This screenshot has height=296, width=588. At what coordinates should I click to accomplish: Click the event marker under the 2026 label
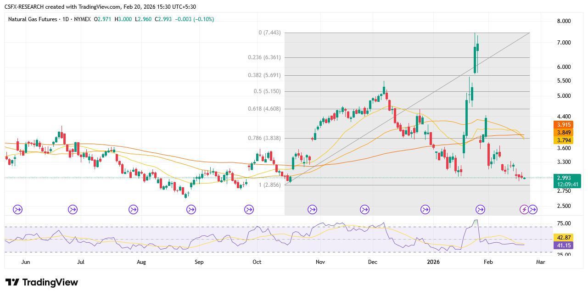424,210
